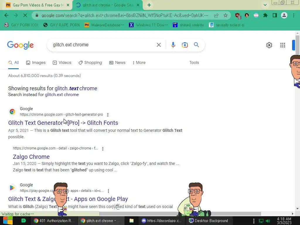Viewport: 300px width, 225px height.
Task: Open File Explorer from the taskbar
Action: (x=132, y=221)
